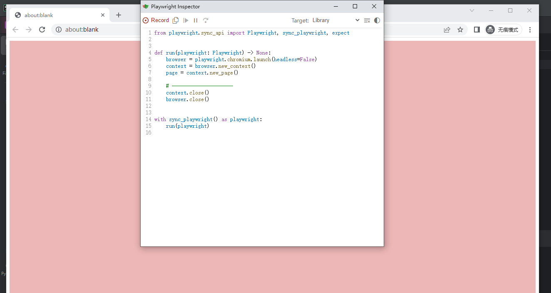Click code line 'run(playwright)'
Screen dimensions: 551x293
187,126
